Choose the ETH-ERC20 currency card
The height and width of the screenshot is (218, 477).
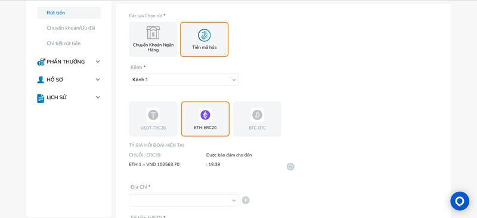pos(205,119)
